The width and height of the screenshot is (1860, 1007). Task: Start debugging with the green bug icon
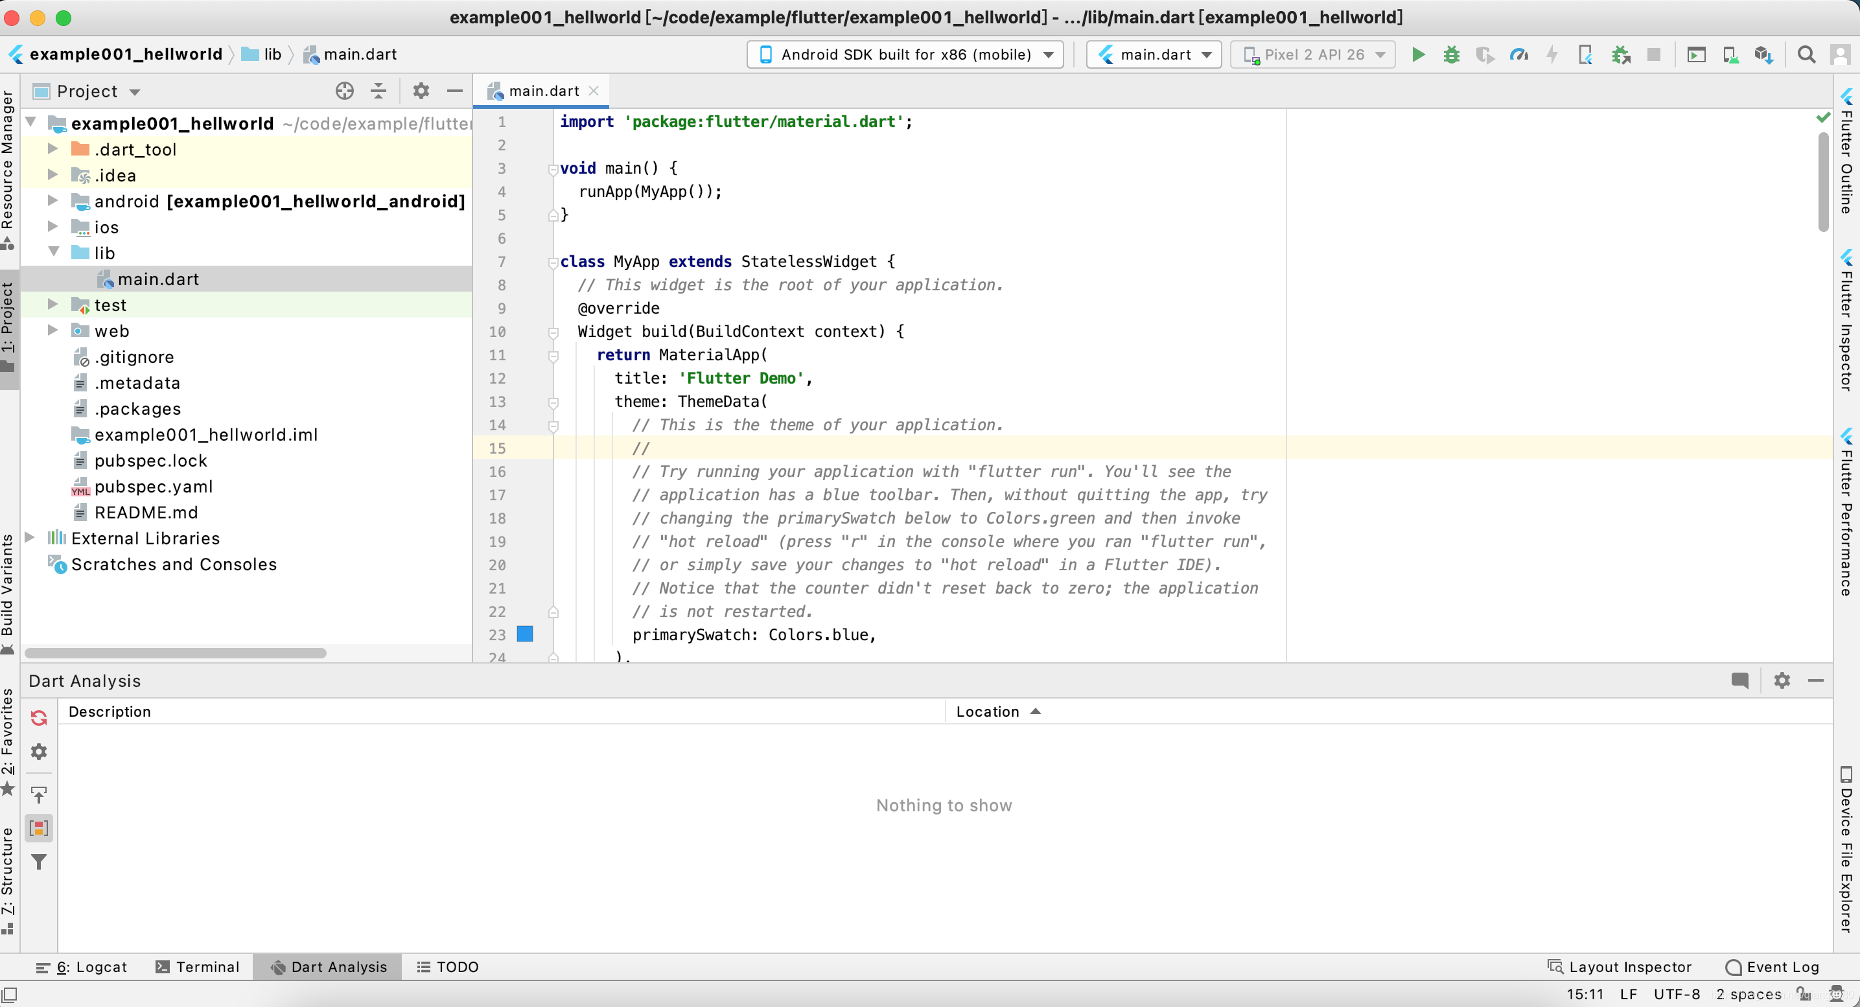tap(1451, 55)
